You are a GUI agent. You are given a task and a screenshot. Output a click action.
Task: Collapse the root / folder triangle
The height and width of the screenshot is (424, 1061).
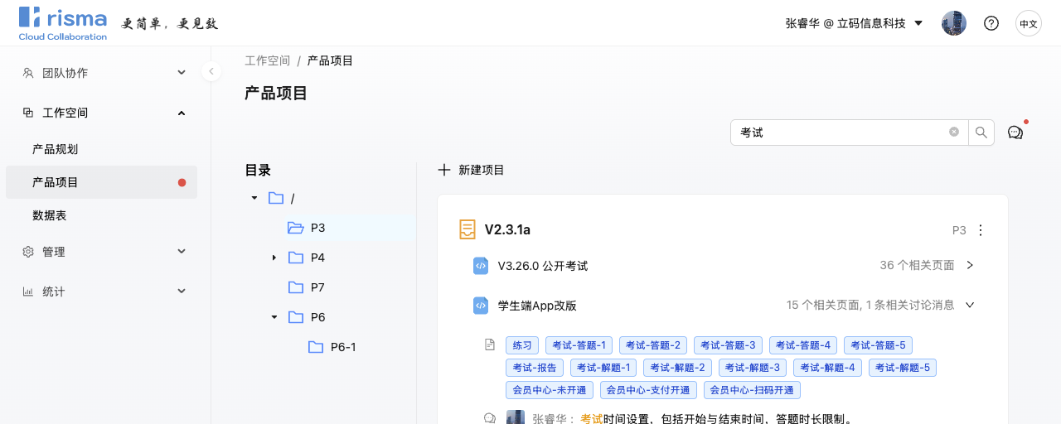click(x=254, y=198)
